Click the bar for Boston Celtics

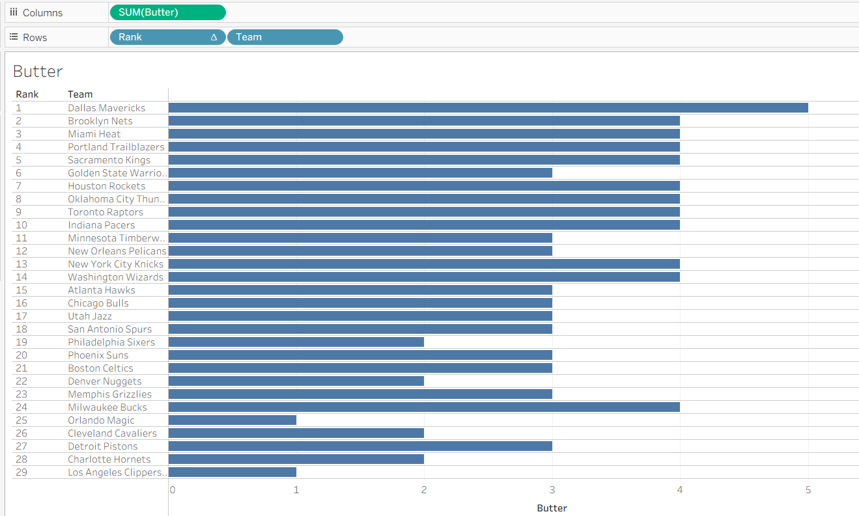pos(360,368)
